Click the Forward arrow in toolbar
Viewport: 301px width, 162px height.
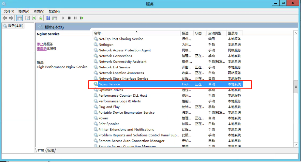[x=11, y=18]
